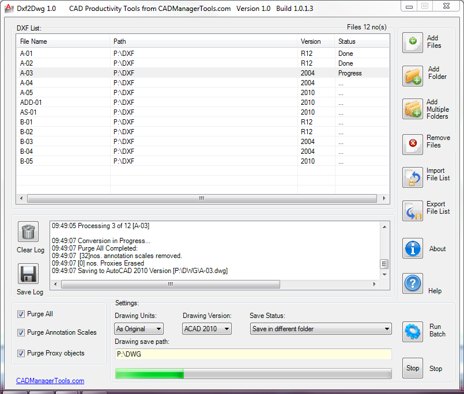This screenshot has width=464, height=394.
Task: Open the Help question mark icon
Action: point(413,283)
